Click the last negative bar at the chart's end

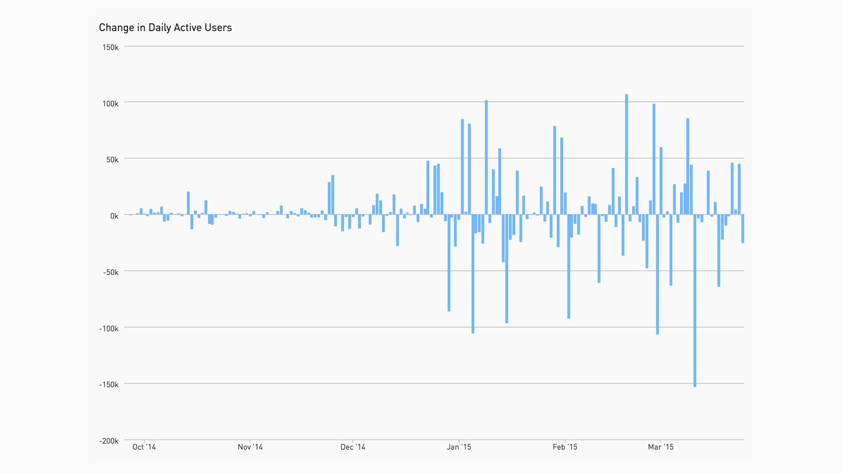coord(742,229)
